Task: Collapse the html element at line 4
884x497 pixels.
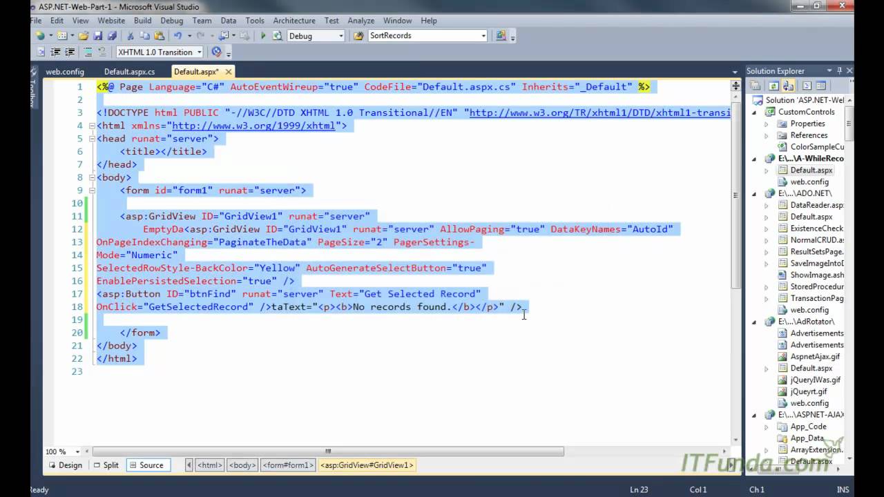Action: pyautogui.click(x=92, y=126)
